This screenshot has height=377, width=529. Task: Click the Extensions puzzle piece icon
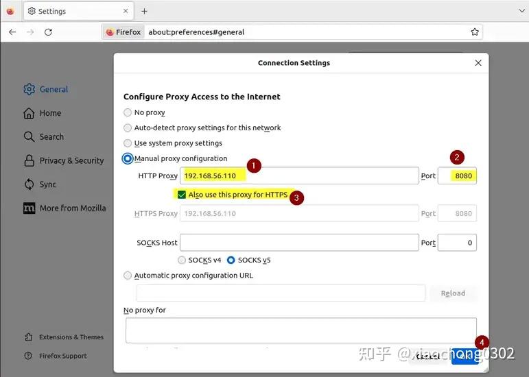click(x=29, y=337)
